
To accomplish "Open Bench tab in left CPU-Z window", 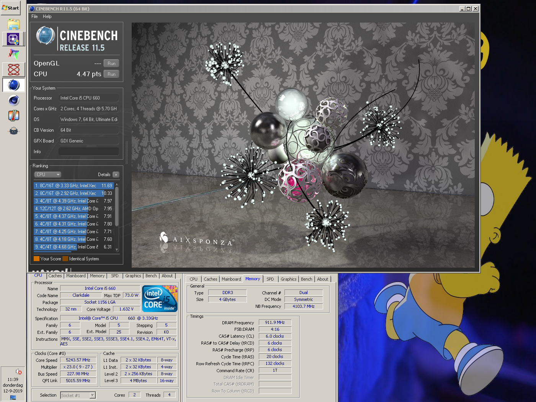I will 151,276.
